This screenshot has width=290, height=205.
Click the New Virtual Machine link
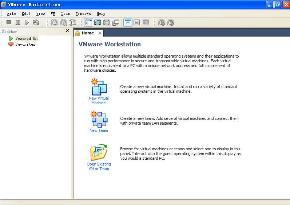click(x=99, y=100)
